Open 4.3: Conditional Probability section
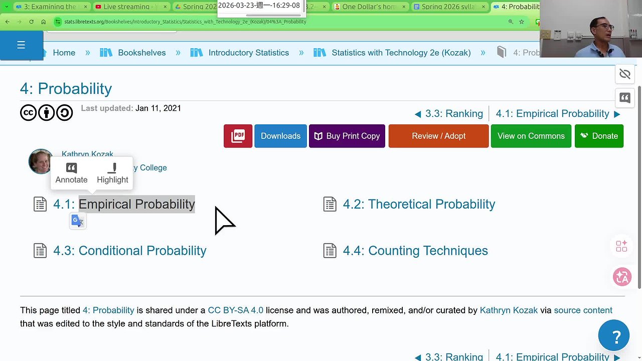The height and width of the screenshot is (361, 642). point(130,251)
